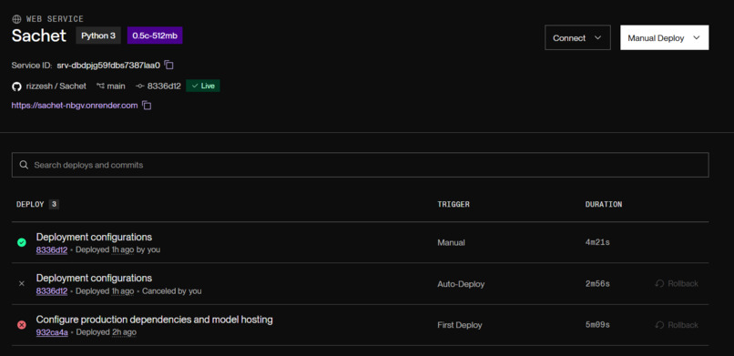Click the commit icon beside 8336d12 in header
Screen dimensions: 734x356
140,86
